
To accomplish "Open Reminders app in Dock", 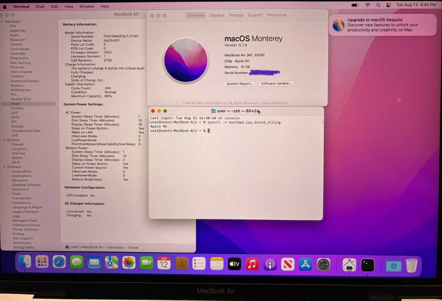I will 199,264.
